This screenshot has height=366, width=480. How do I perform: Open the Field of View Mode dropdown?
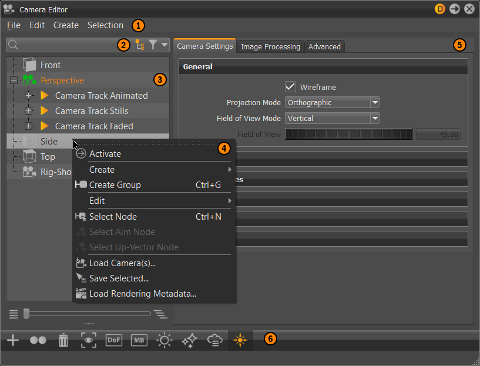point(332,119)
